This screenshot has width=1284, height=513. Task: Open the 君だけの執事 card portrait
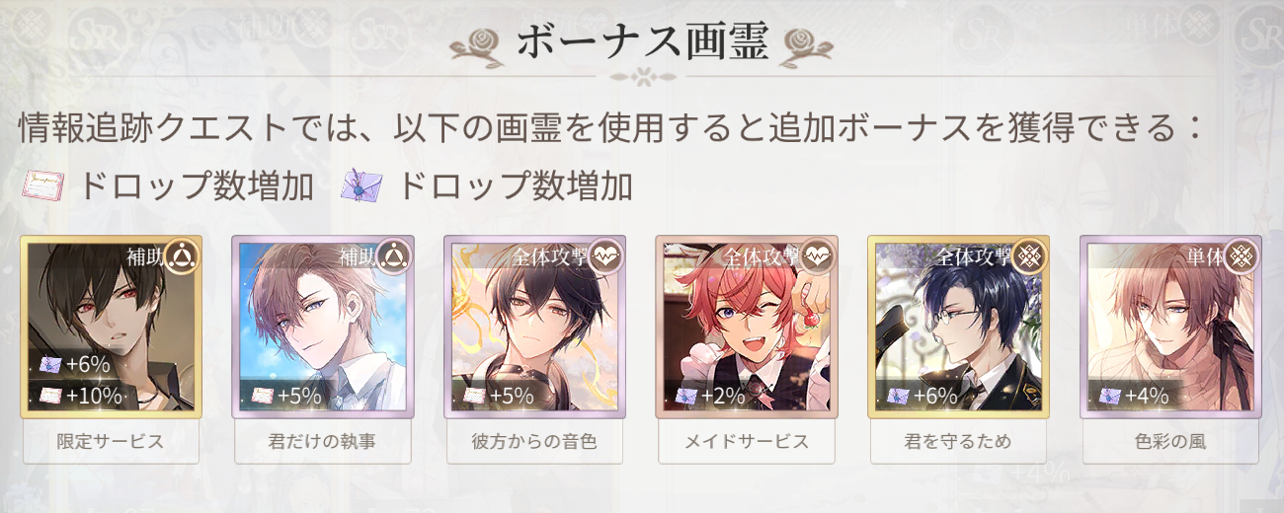[x=323, y=327]
